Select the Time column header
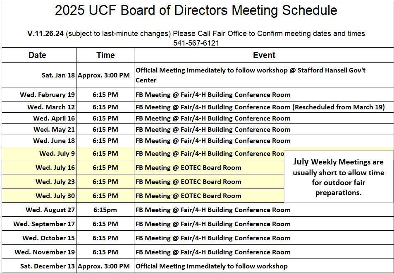The image size is (394, 273). (x=105, y=55)
